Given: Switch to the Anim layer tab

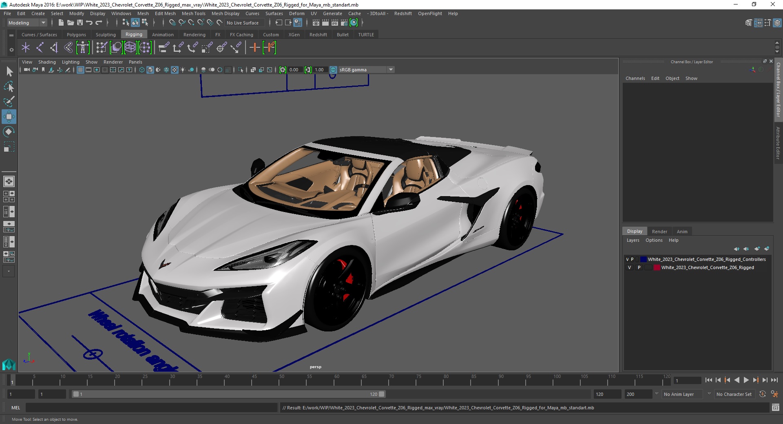Looking at the screenshot, I should click(x=682, y=232).
